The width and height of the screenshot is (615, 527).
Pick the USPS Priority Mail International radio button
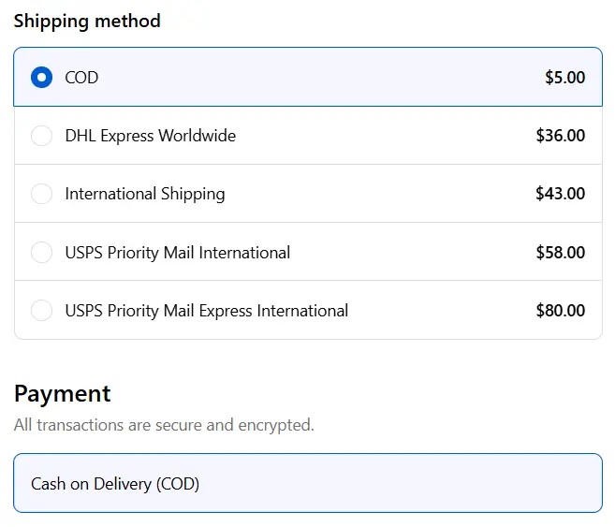41,253
